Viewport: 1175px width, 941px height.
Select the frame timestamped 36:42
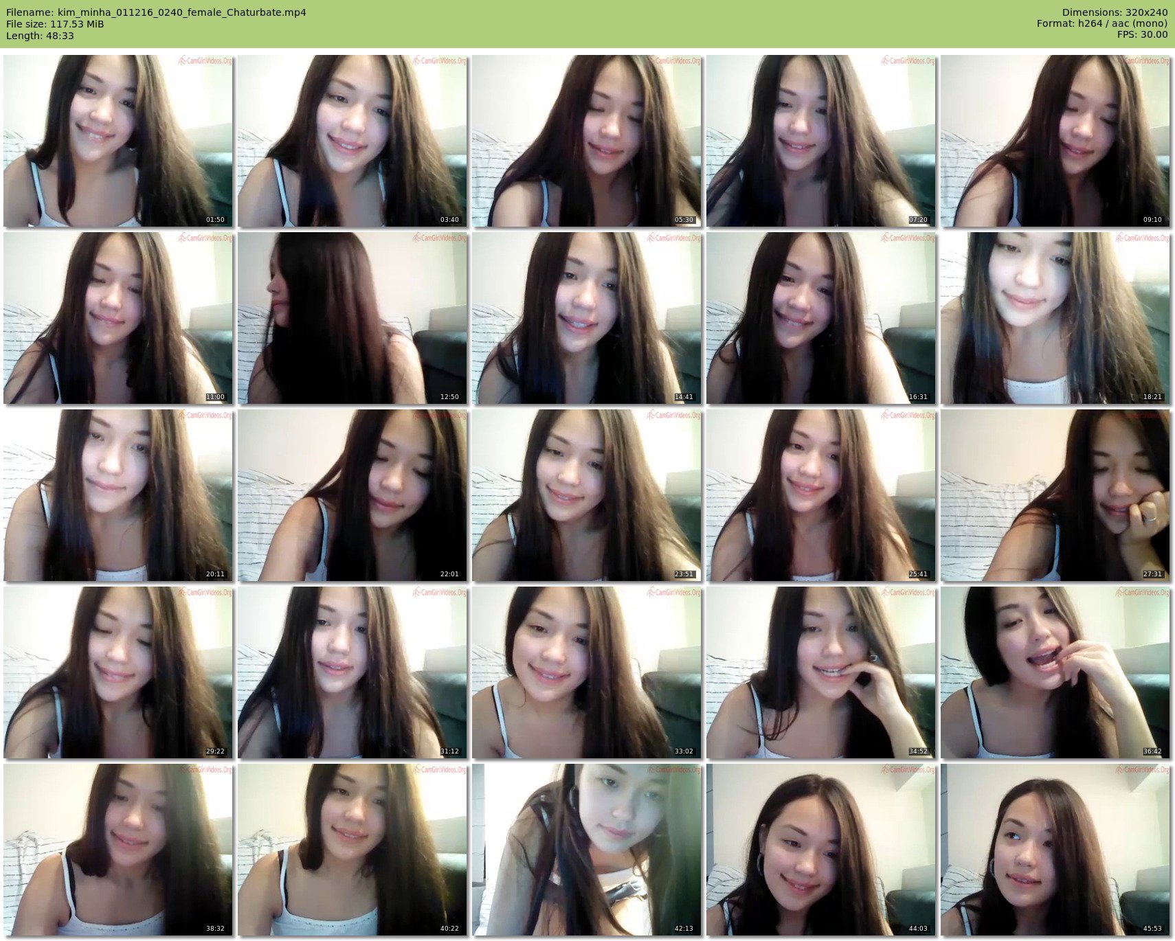click(1055, 672)
